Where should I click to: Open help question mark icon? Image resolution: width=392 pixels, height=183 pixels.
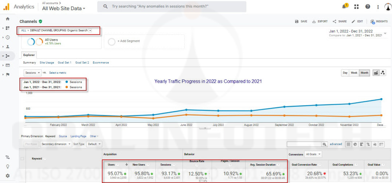(x=368, y=7)
